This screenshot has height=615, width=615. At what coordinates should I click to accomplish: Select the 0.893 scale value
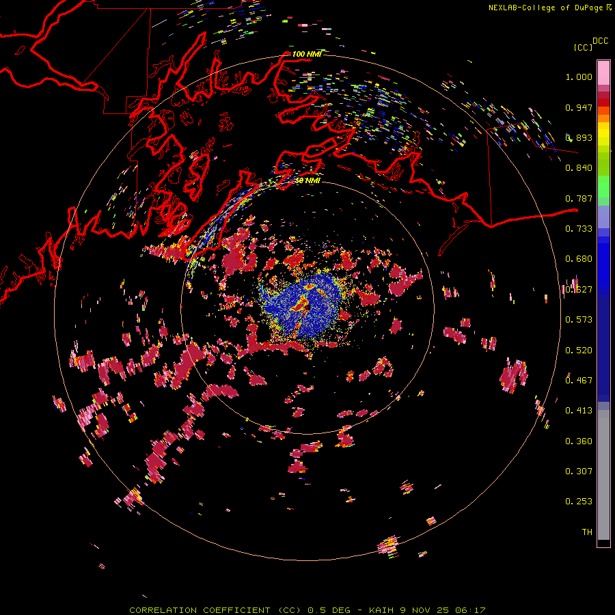pos(579,137)
